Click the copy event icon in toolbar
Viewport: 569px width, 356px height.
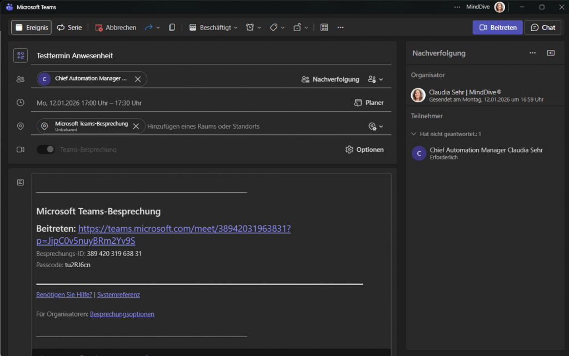pyautogui.click(x=172, y=27)
